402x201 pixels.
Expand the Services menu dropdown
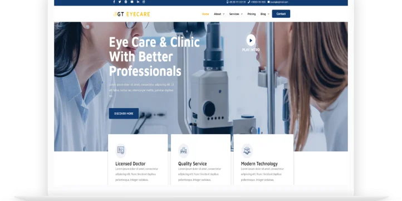[236, 14]
